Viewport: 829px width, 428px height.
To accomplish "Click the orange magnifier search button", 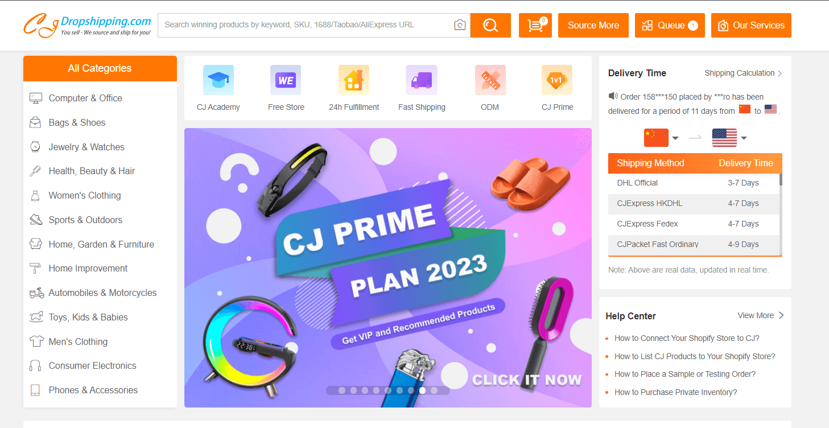I will tap(490, 25).
